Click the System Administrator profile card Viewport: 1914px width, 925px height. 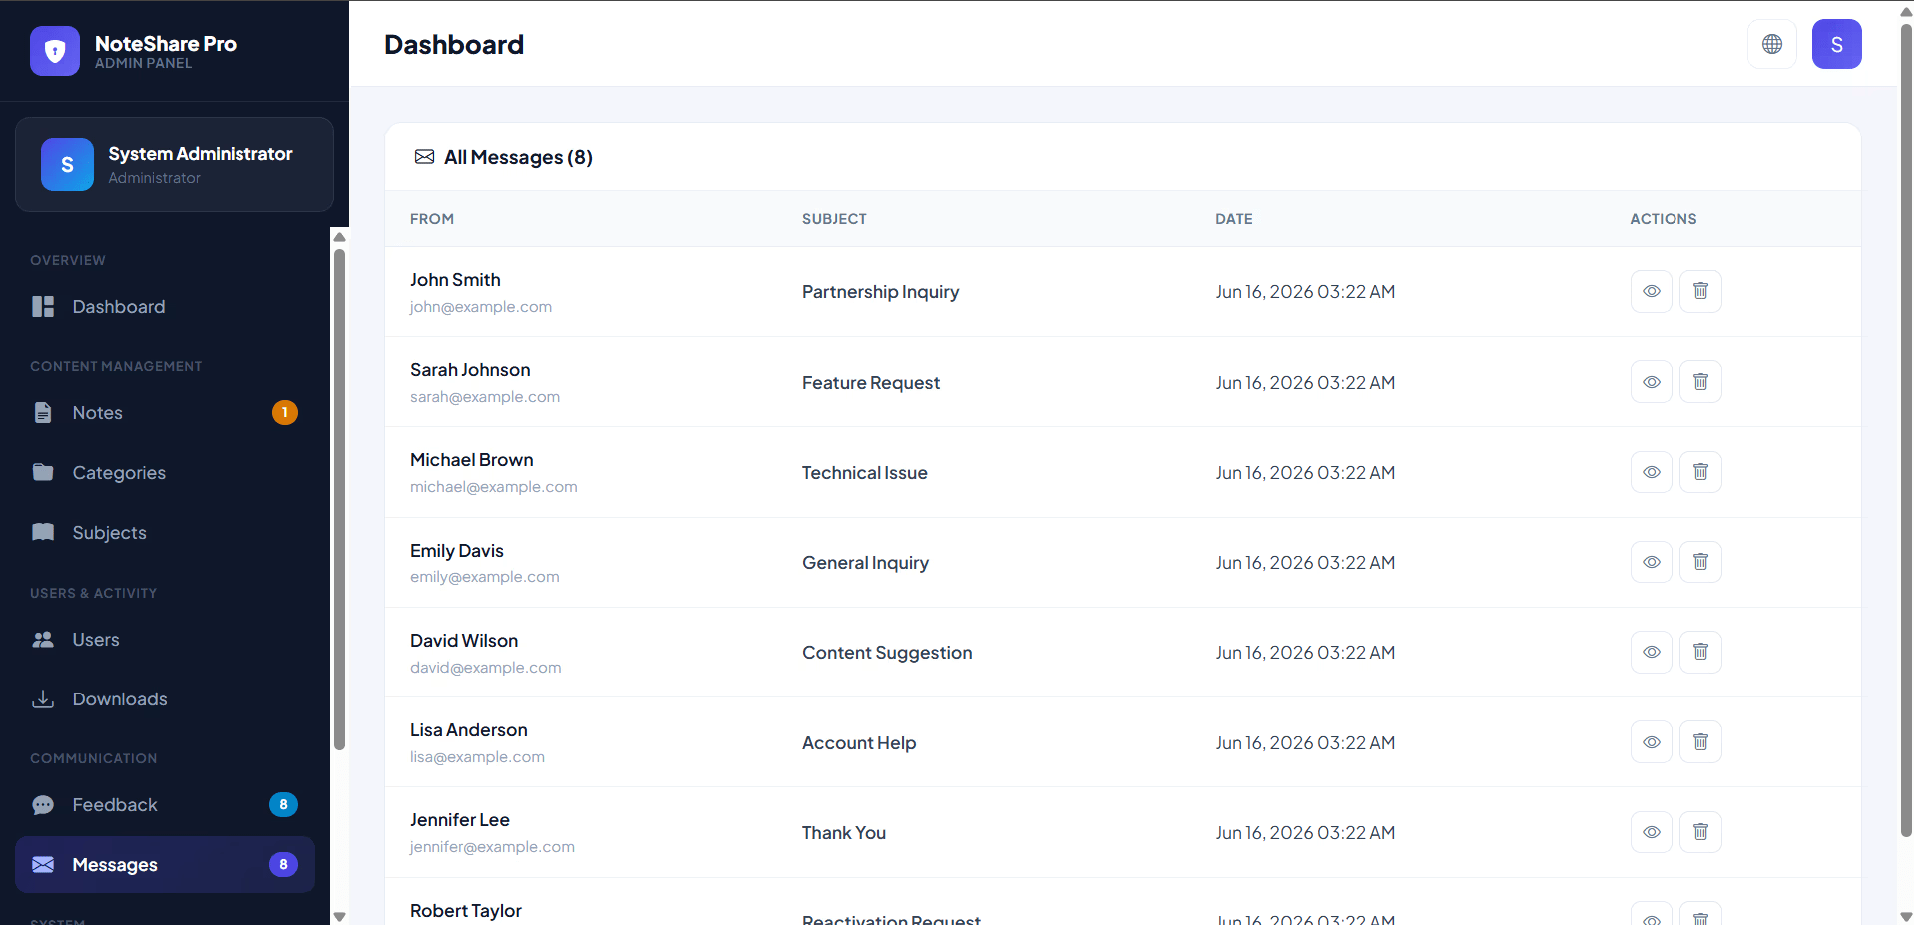point(175,164)
